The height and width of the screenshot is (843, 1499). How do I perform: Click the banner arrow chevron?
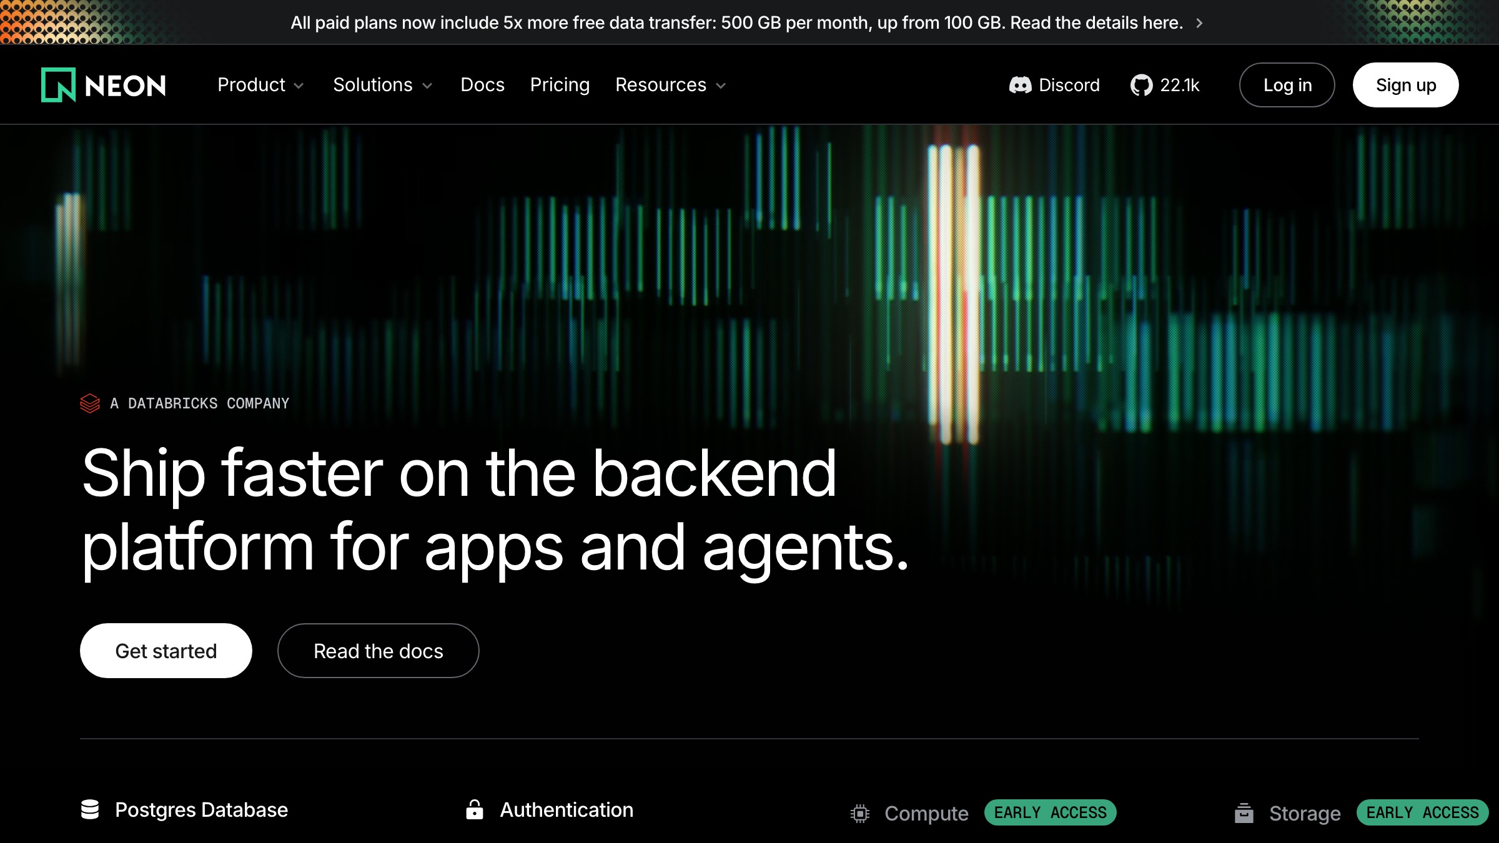click(1199, 23)
